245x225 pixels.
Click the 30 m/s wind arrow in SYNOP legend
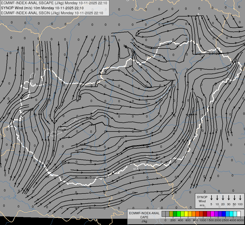228,198
